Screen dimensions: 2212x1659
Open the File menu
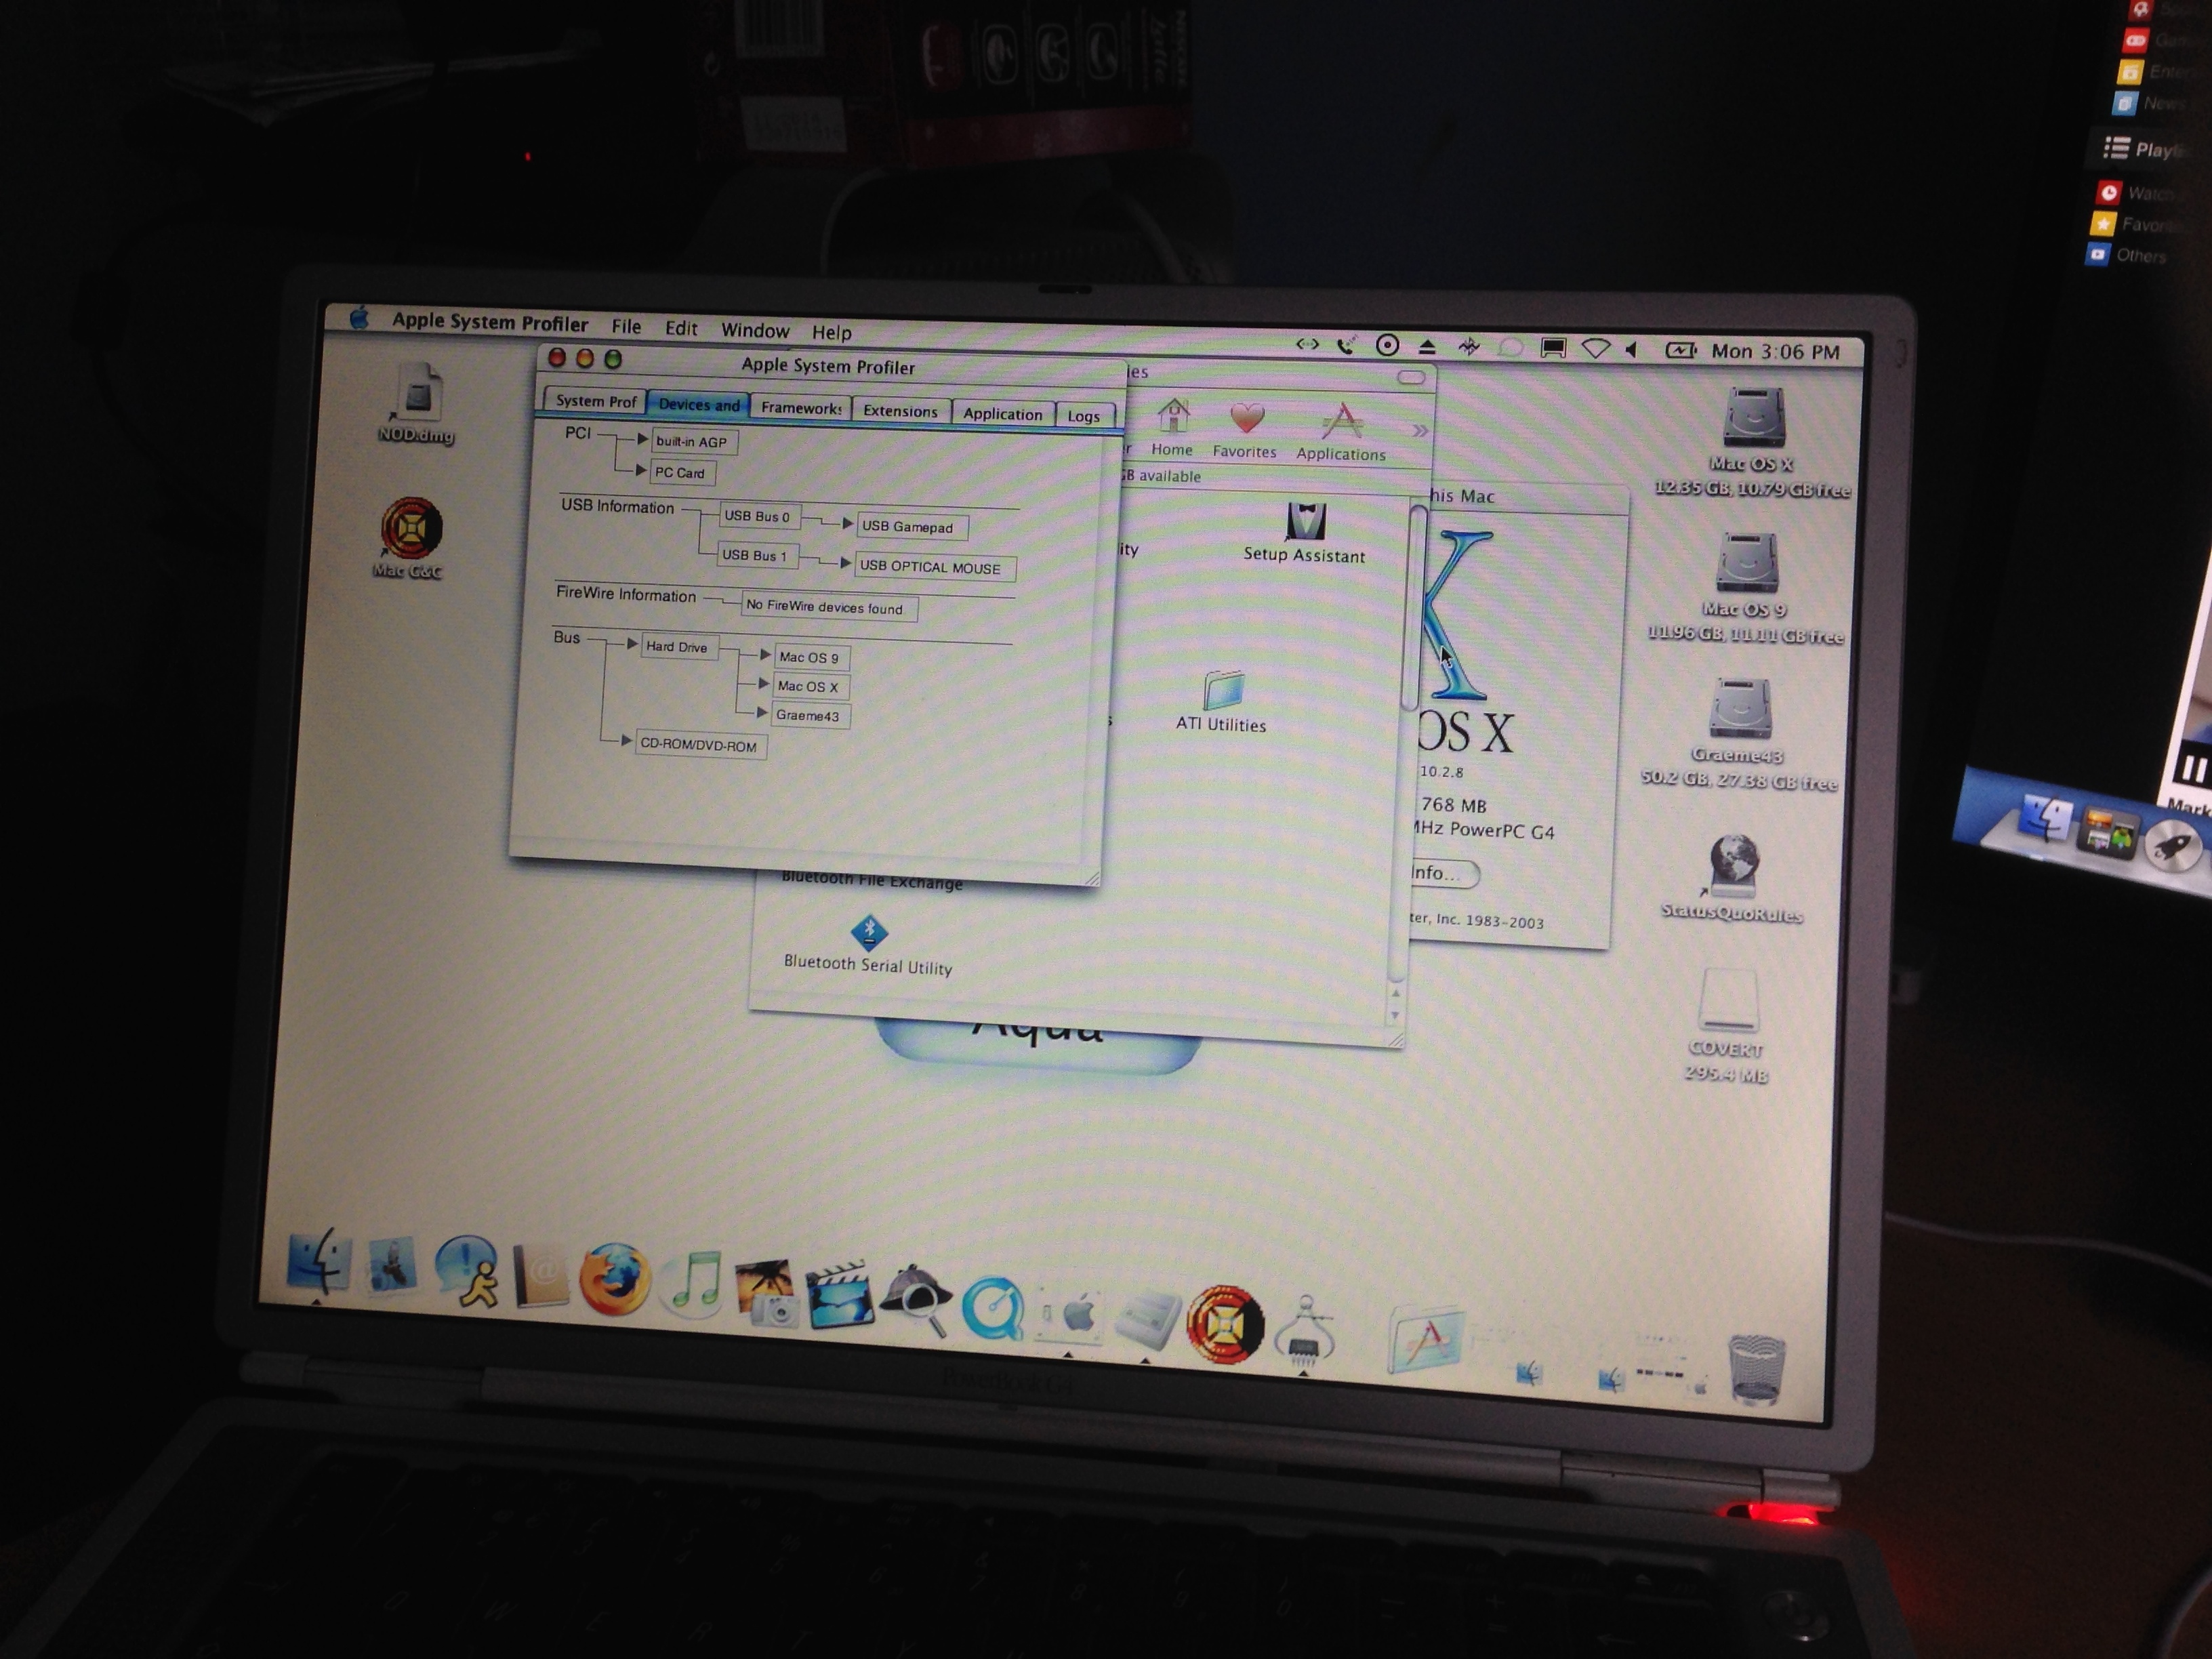click(626, 326)
